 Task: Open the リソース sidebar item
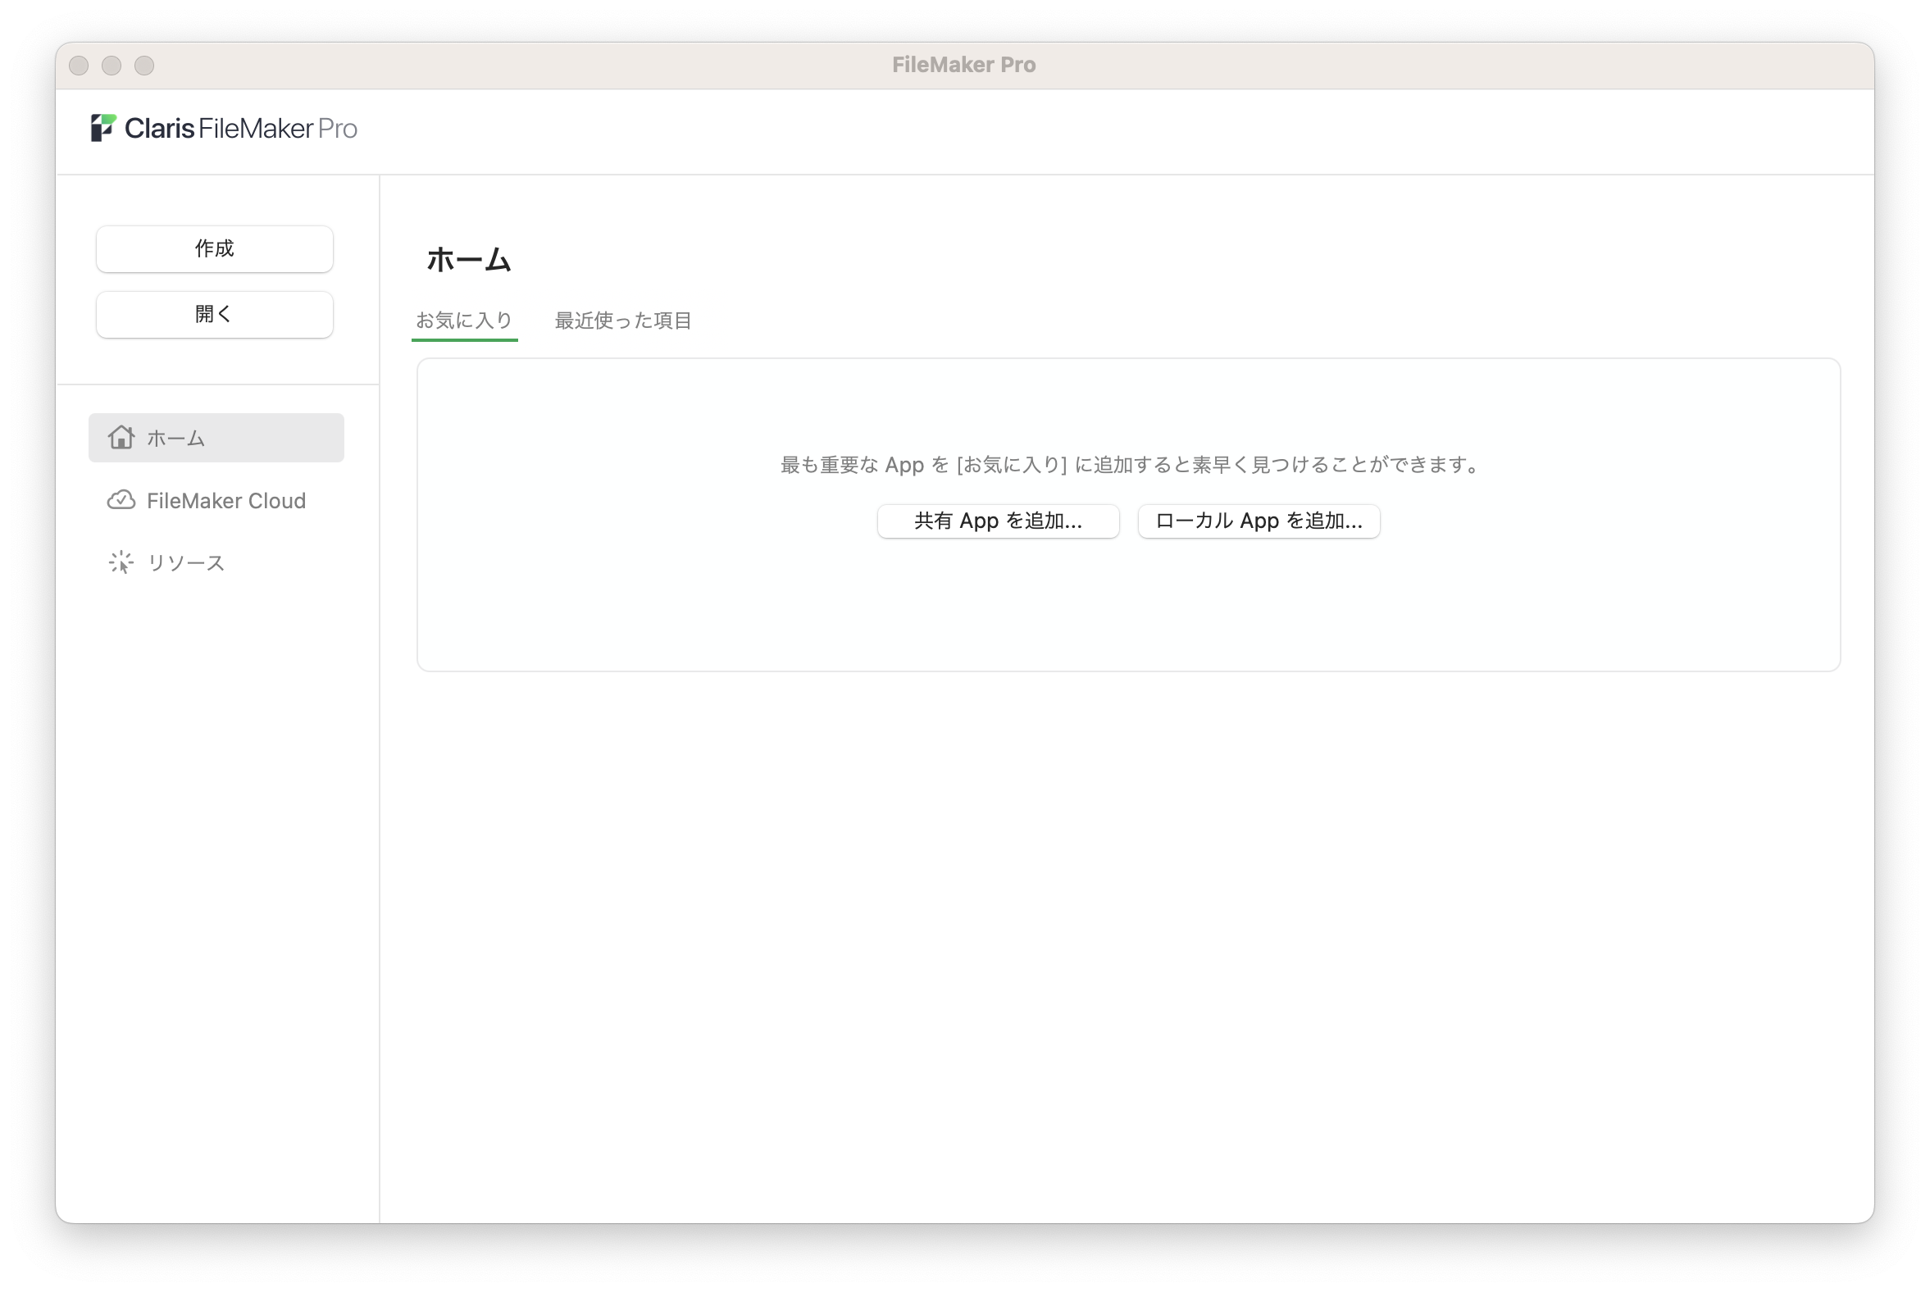216,562
